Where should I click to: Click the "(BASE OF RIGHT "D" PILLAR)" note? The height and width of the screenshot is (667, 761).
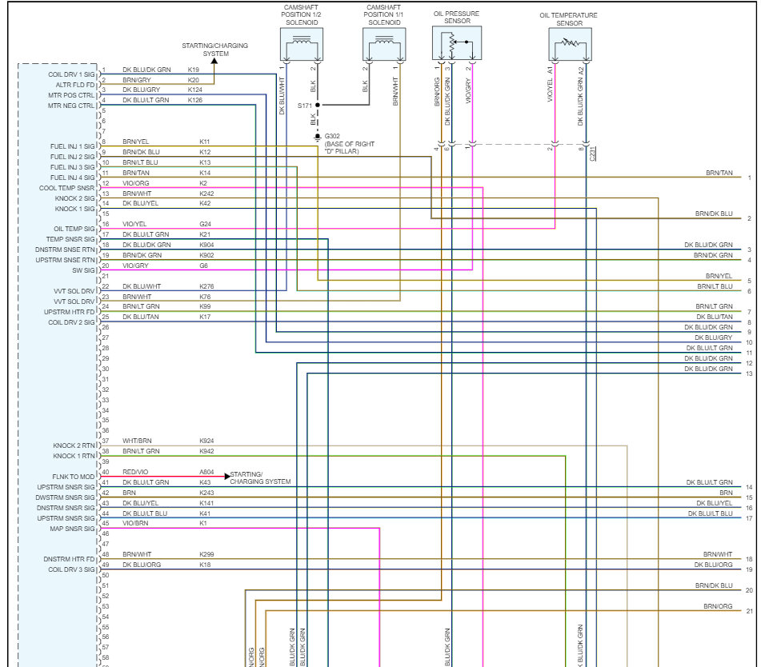point(350,147)
